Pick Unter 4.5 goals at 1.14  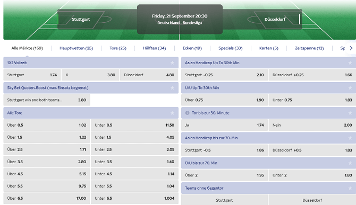[134, 174]
